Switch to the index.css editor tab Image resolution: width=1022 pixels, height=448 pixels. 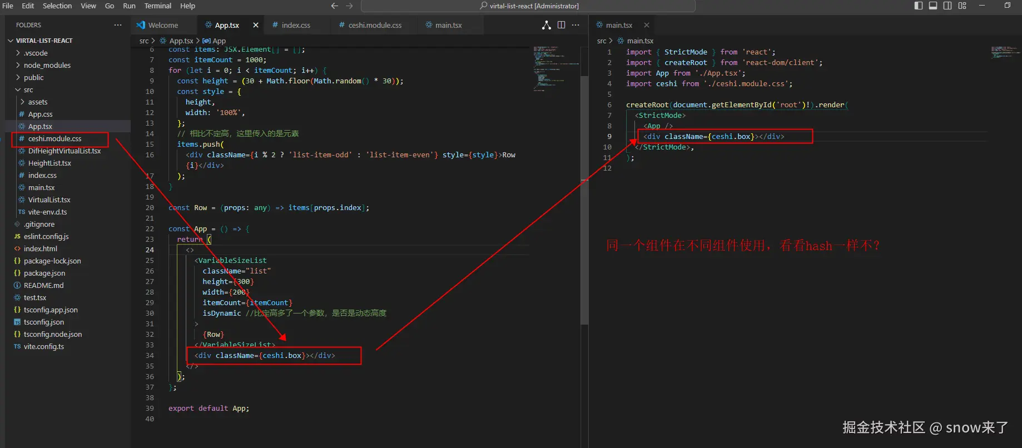(x=295, y=25)
